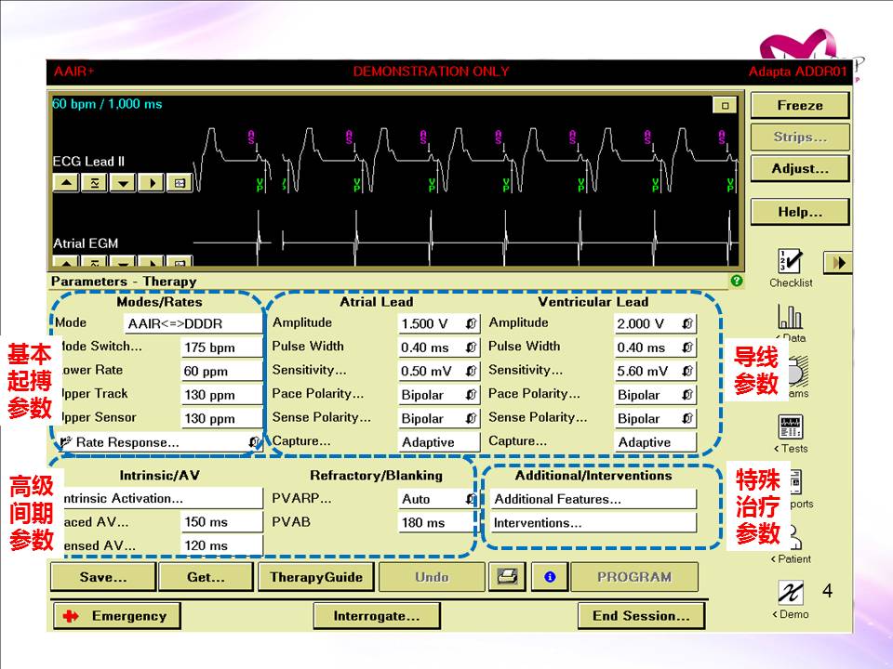Screen dimensions: 893x669
Task: Open the PVAB 180 ms field
Action: coord(438,523)
